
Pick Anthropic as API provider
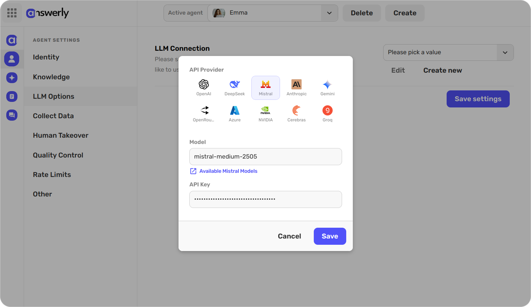297,88
